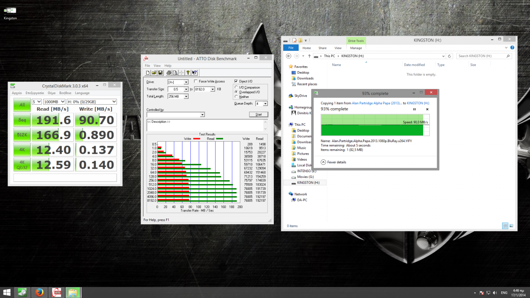
Task: Open the Windows Start button
Action: [x=7, y=292]
